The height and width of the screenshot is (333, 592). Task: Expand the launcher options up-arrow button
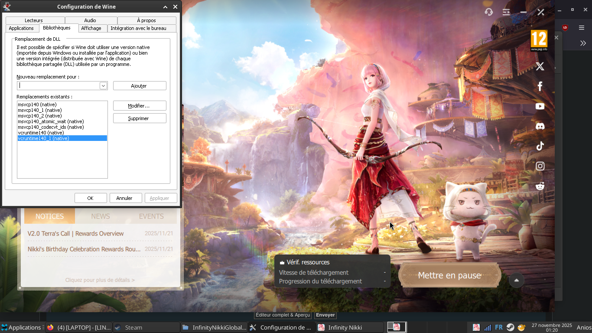click(x=516, y=280)
